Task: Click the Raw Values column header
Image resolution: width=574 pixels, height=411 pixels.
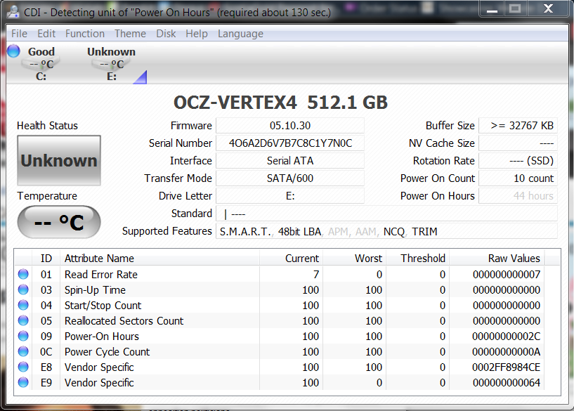Action: coord(514,259)
